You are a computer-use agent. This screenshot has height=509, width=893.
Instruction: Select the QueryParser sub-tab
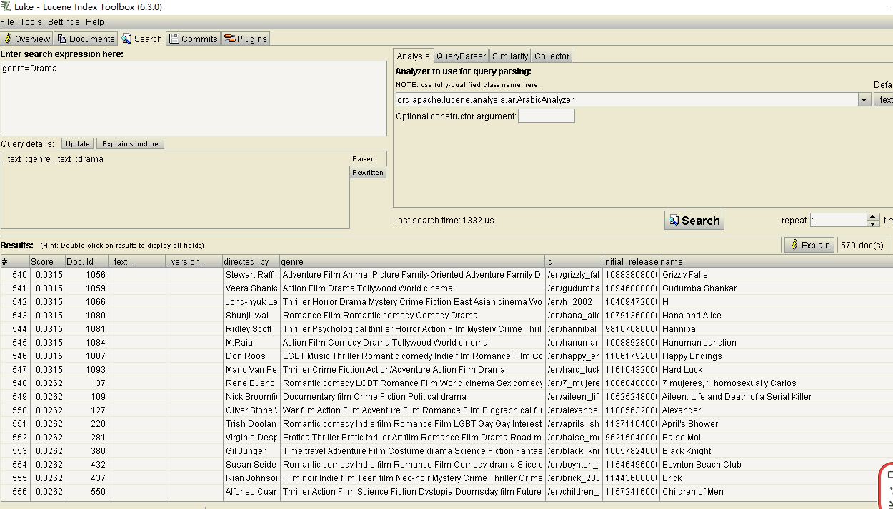(x=461, y=56)
